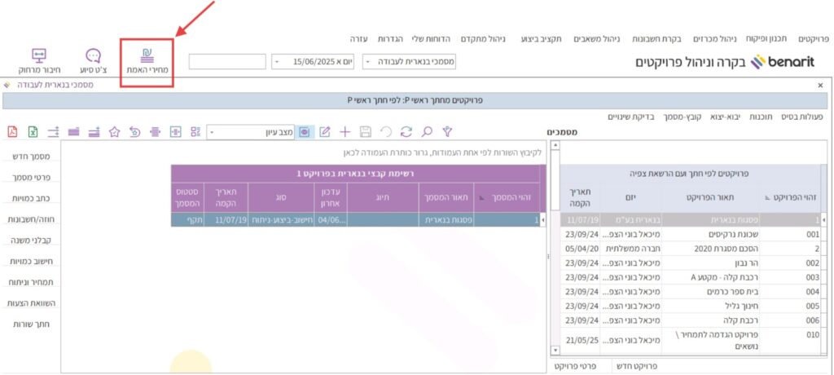Export the list to Excel
The width and height of the screenshot is (834, 375).
pos(33,131)
